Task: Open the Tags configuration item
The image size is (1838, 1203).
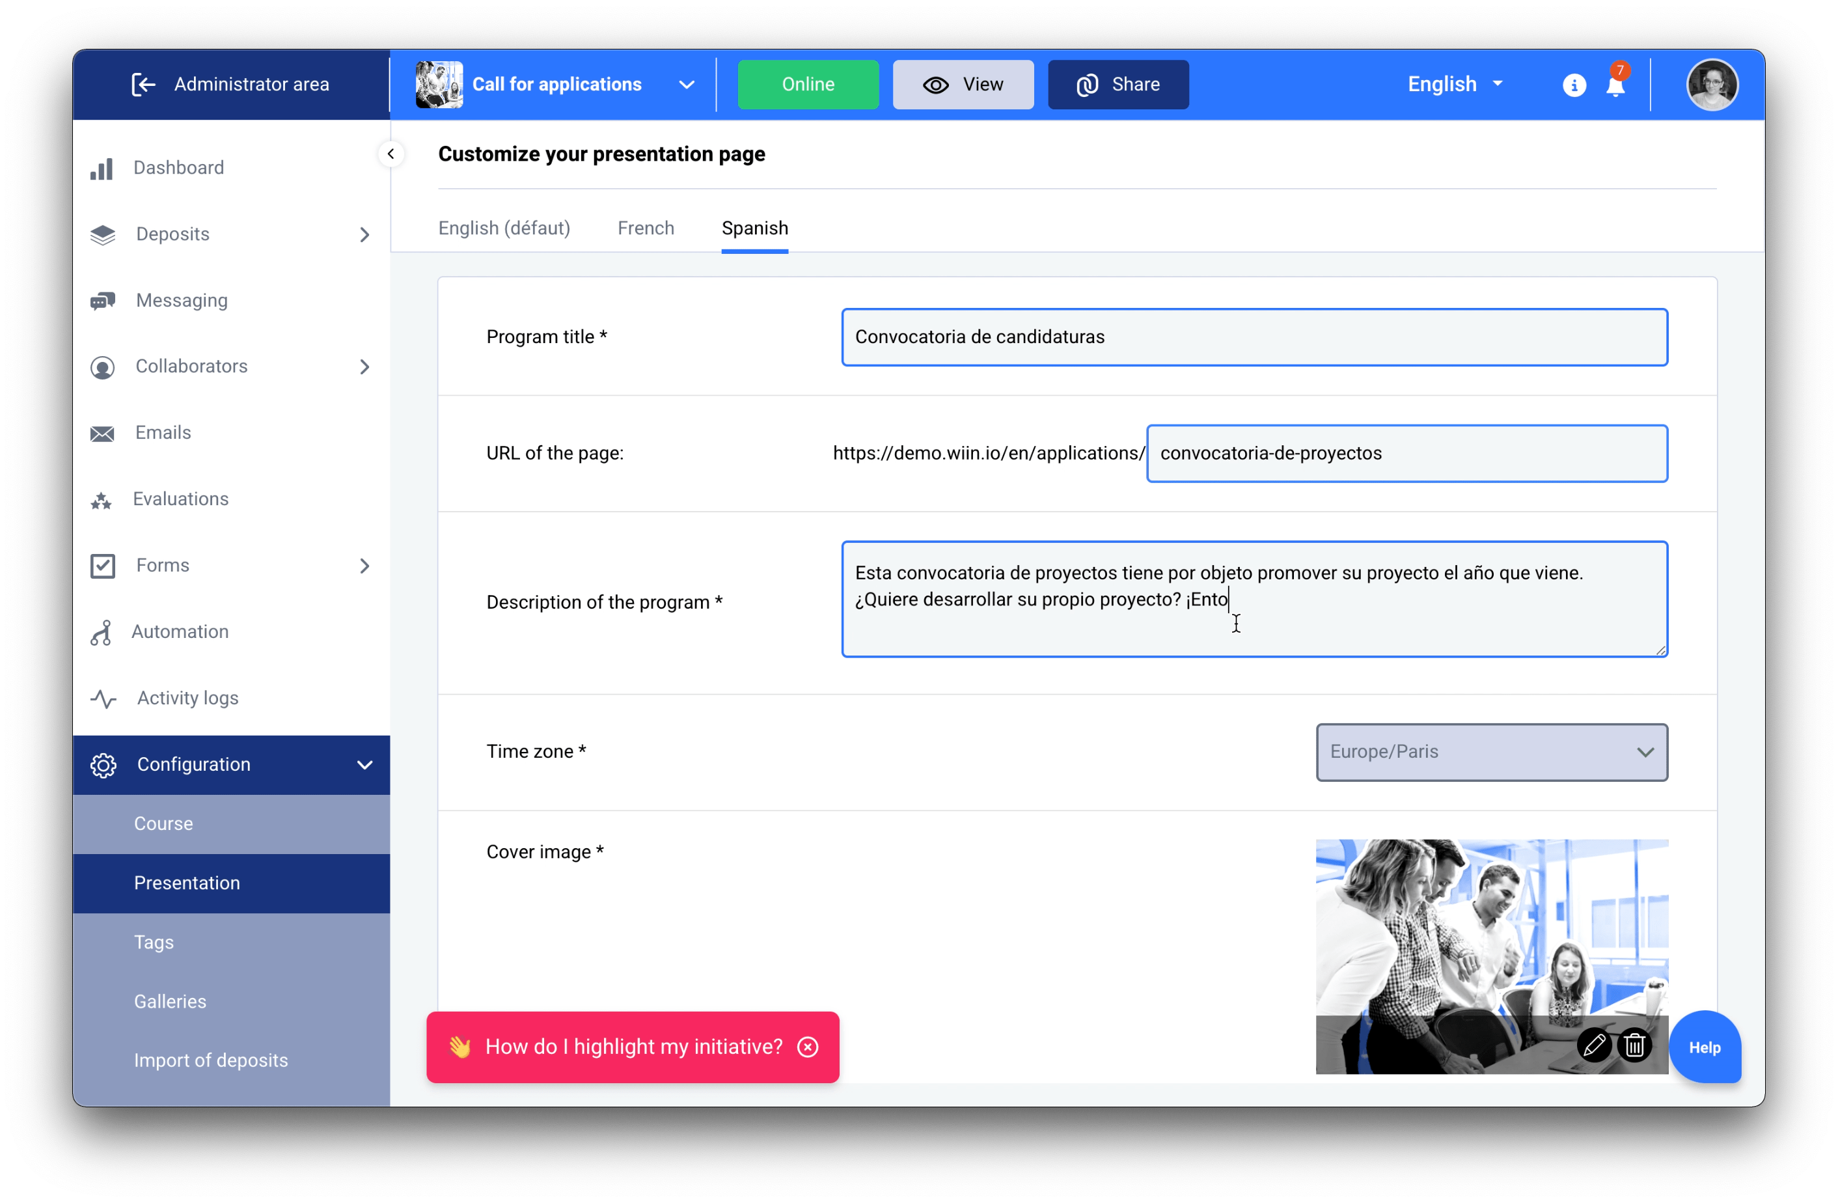Action: [231, 943]
